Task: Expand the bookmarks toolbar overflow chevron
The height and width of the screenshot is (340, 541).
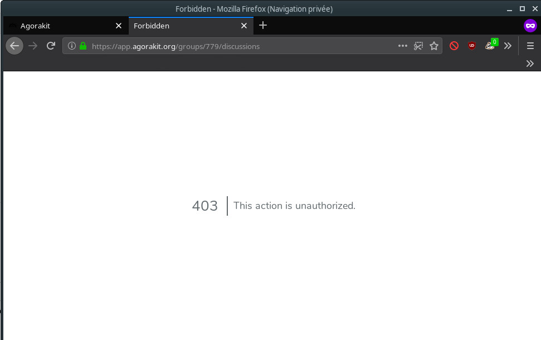Action: pos(530,64)
